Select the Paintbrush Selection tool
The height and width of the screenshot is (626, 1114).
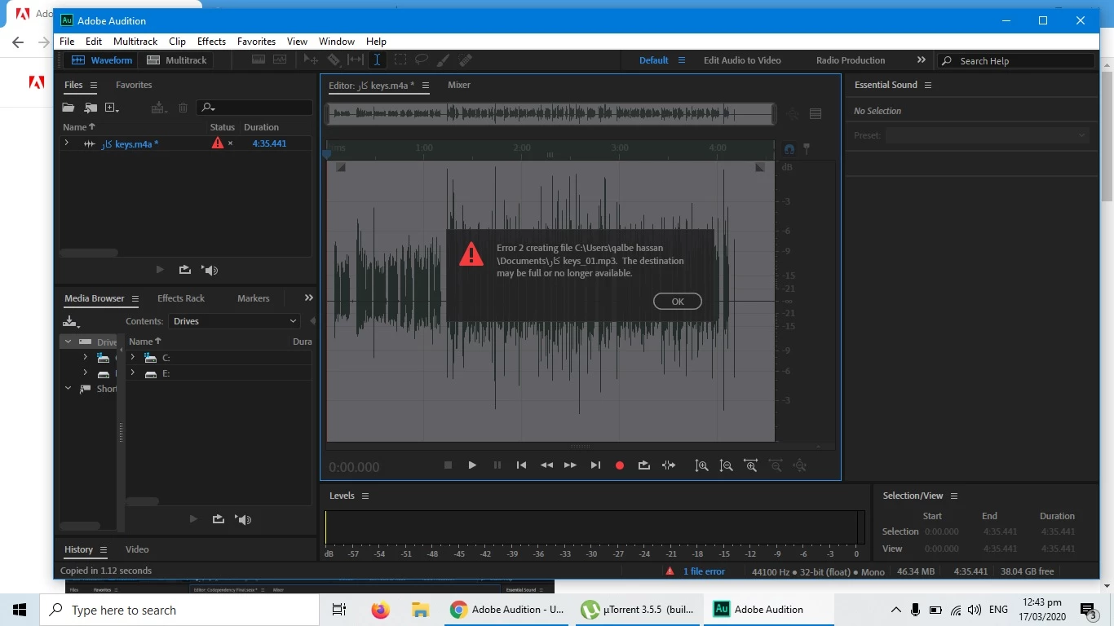[444, 60]
